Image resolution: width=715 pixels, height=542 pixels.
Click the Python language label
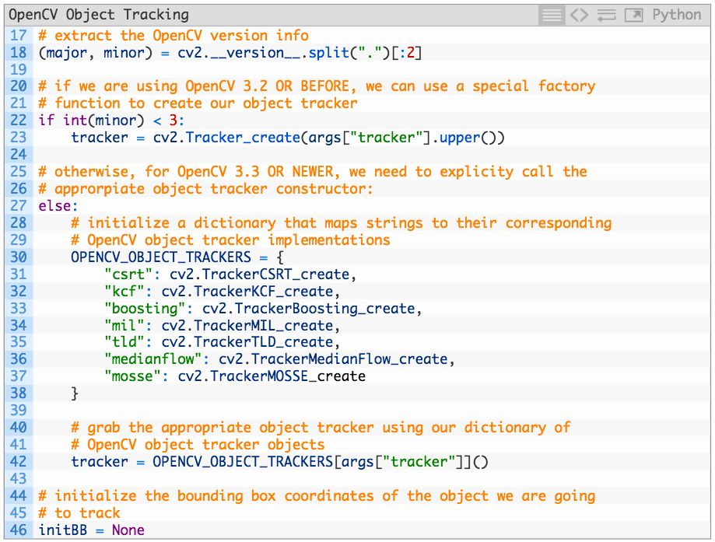click(x=677, y=15)
